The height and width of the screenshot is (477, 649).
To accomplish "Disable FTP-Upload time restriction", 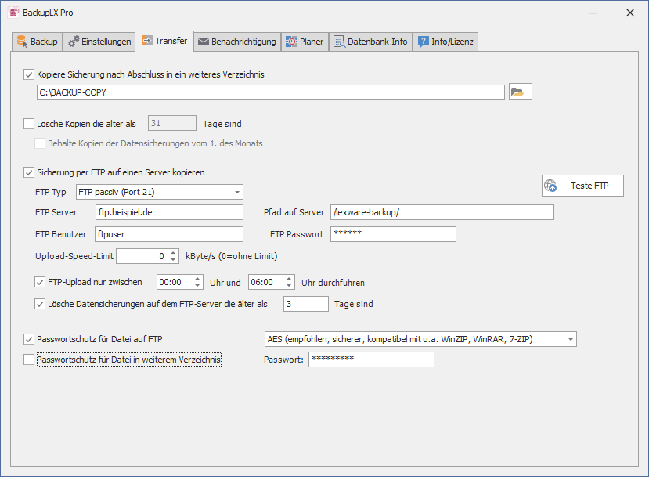I will point(39,282).
